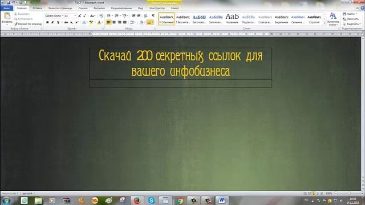Open the Line Spacing dropdown
The width and height of the screenshot is (365, 205).
(133, 22)
